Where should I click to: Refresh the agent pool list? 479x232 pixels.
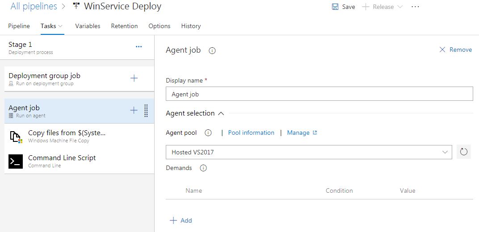464,152
